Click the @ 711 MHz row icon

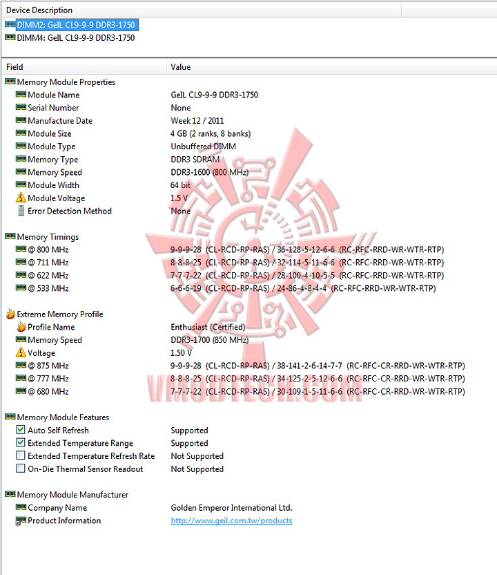(x=21, y=262)
